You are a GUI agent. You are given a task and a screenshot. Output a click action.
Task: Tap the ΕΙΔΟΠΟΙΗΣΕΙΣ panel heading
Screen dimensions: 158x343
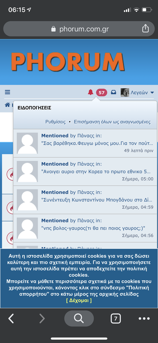pyautogui.click(x=35, y=108)
